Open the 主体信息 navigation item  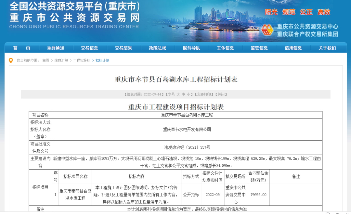point(226,48)
